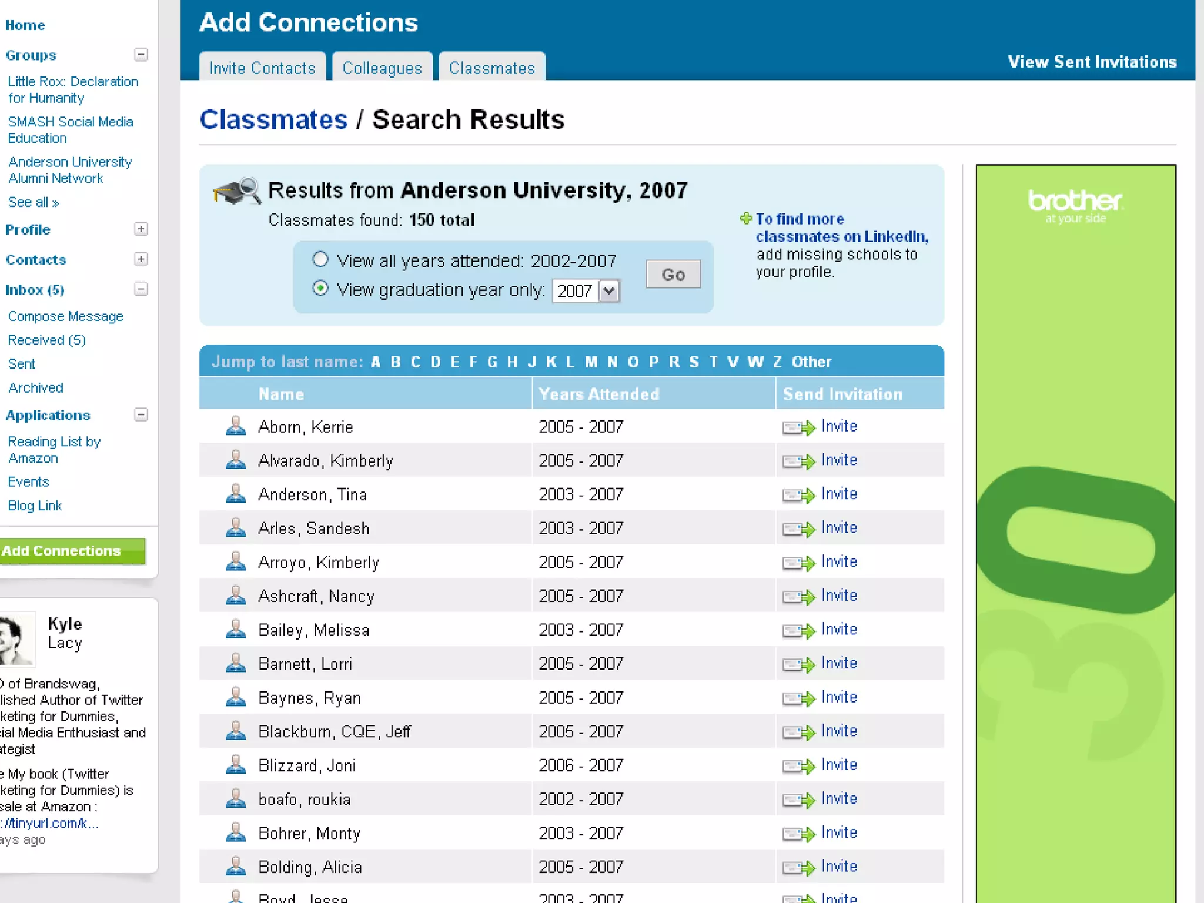This screenshot has width=1204, height=903.
Task: Click green plus icon by find more classmates
Action: (x=745, y=219)
